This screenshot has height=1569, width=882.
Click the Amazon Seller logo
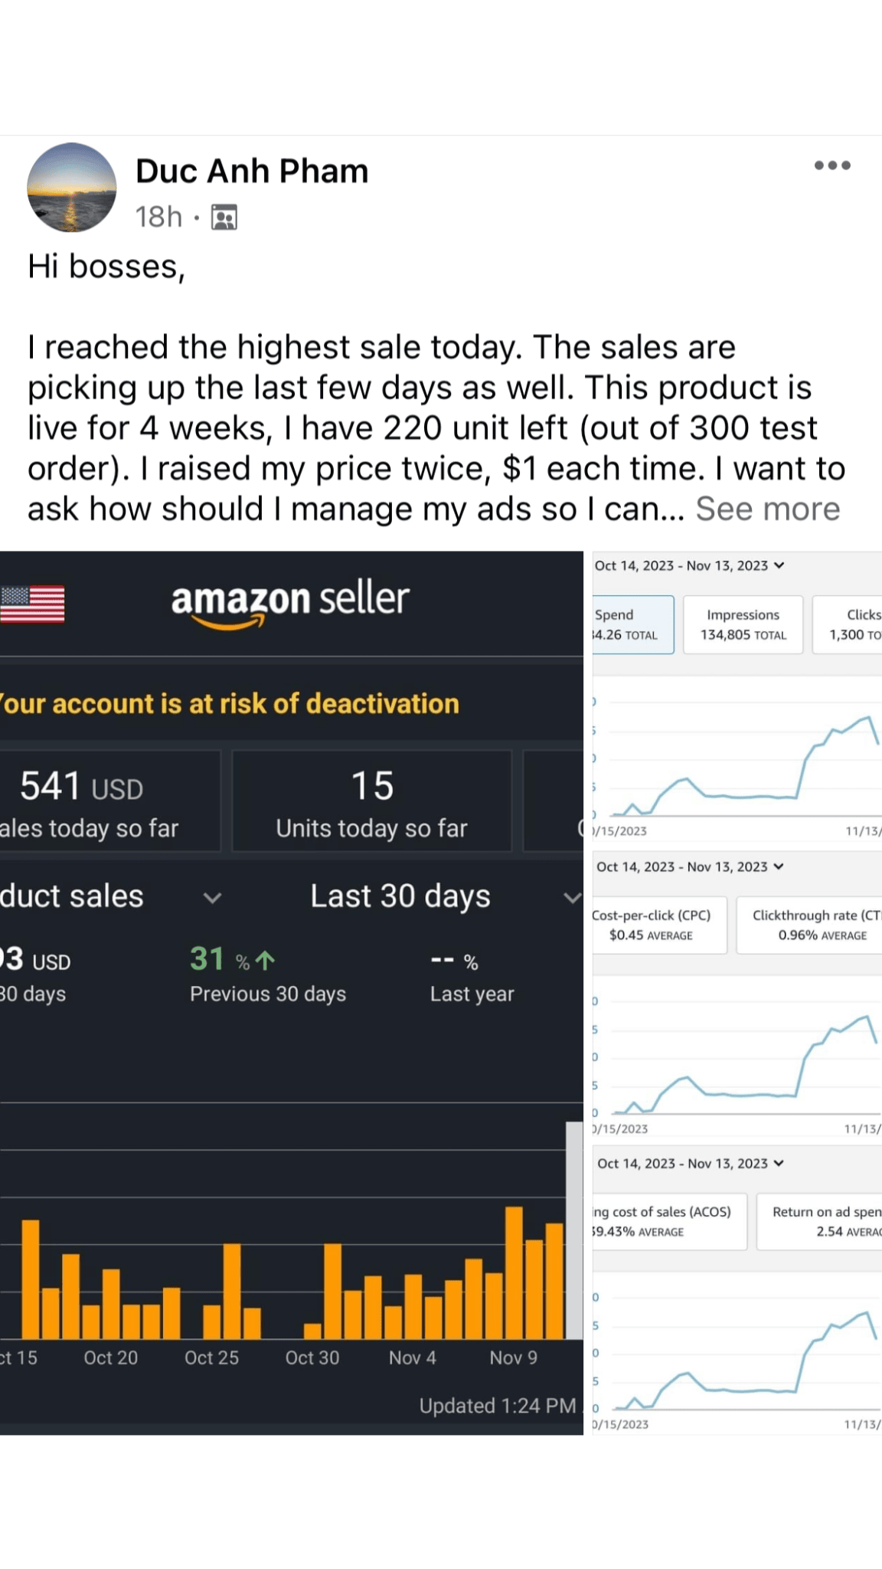coord(290,603)
